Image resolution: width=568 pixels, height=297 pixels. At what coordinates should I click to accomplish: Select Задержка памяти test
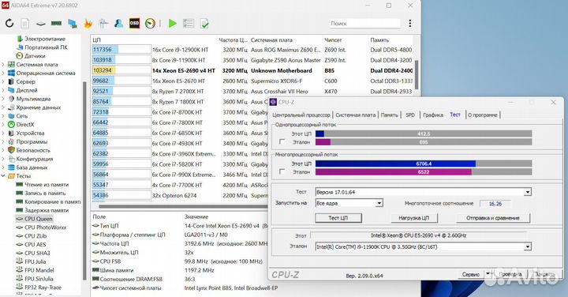[x=47, y=210]
